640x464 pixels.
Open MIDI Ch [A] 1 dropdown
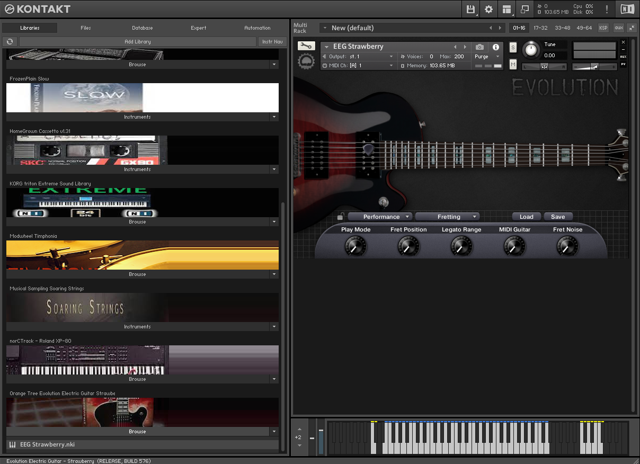pyautogui.click(x=358, y=66)
